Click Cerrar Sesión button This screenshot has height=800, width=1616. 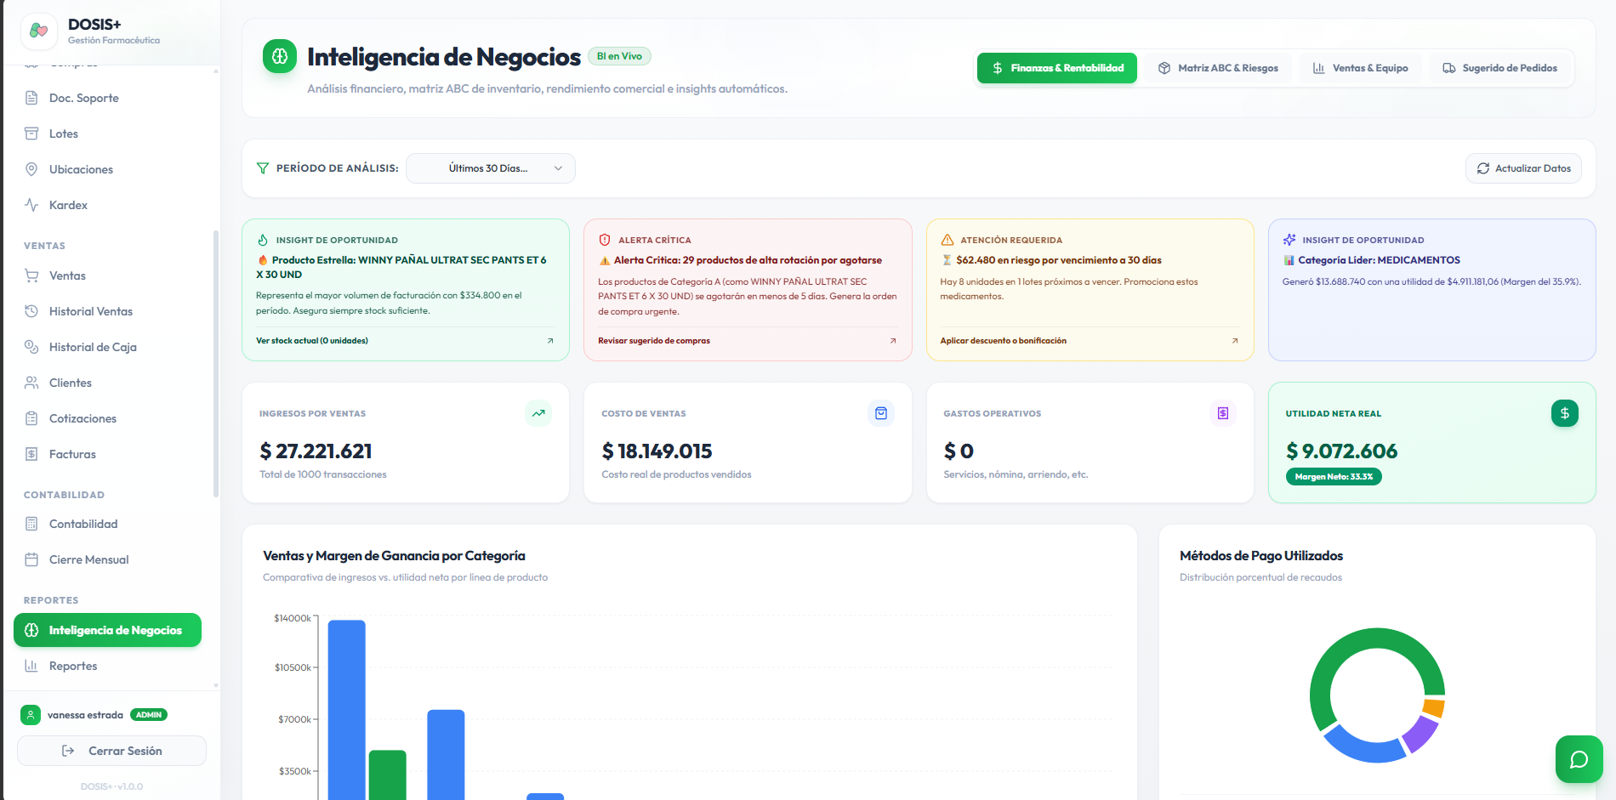pos(111,751)
